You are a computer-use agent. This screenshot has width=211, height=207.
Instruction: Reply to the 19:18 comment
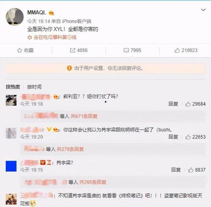(173, 104)
